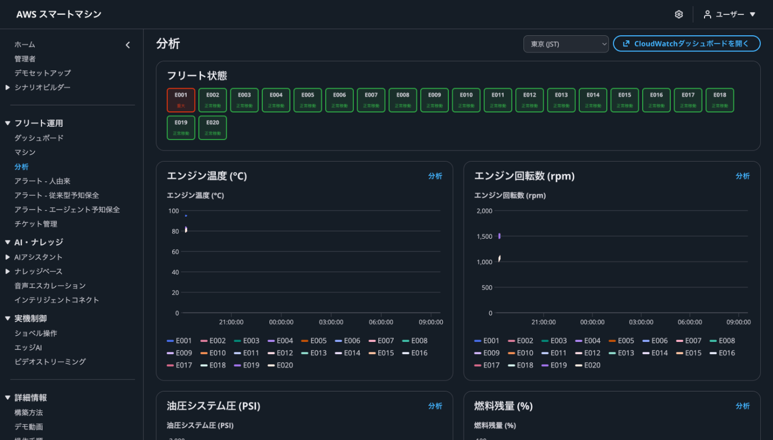Open CloudWatchダッシュボードを開く button

(x=686, y=44)
